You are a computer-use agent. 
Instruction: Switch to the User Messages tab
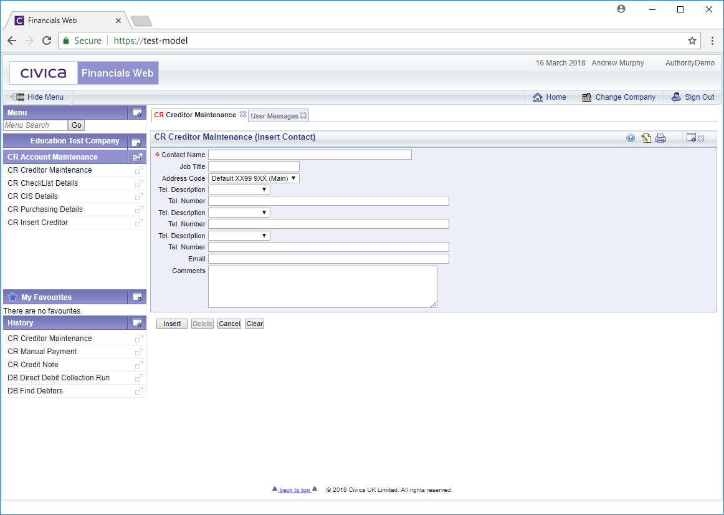274,116
